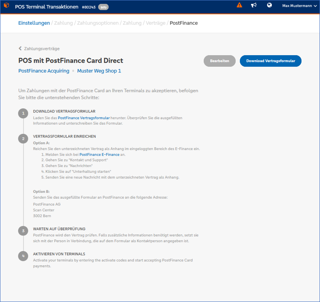The height and width of the screenshot is (302, 320).
Task: Click the Bearbeiten button
Action: pos(220,61)
